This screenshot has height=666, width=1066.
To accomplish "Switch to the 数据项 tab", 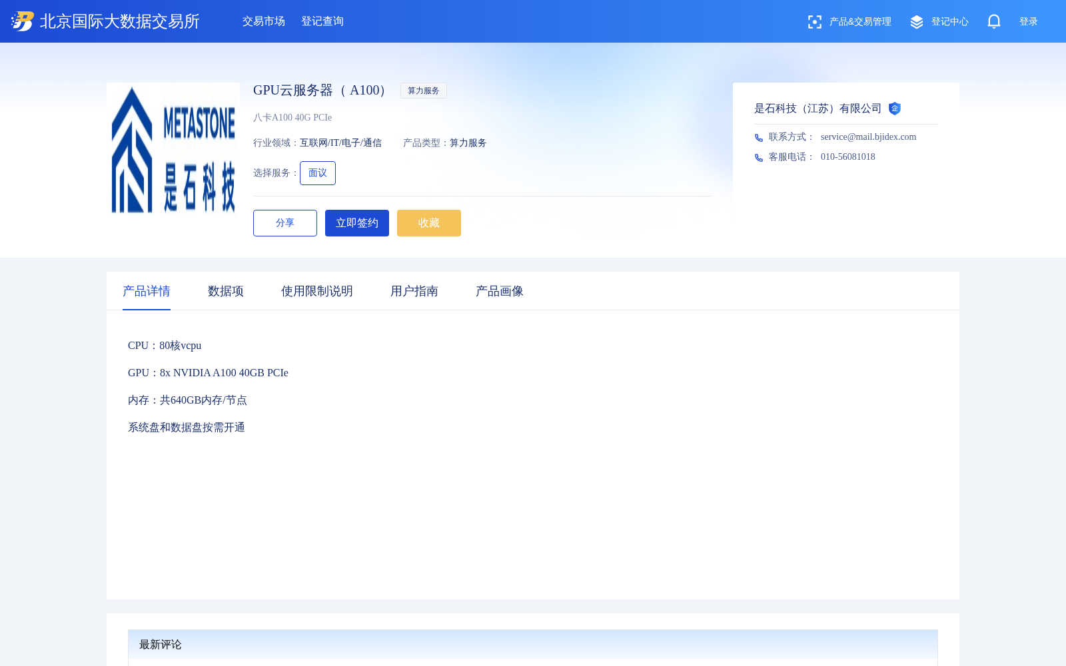I will [226, 291].
